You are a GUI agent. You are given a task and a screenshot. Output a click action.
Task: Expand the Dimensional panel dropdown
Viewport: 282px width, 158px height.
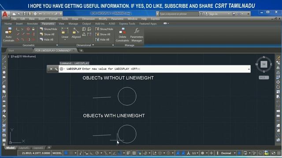[x=93, y=45]
